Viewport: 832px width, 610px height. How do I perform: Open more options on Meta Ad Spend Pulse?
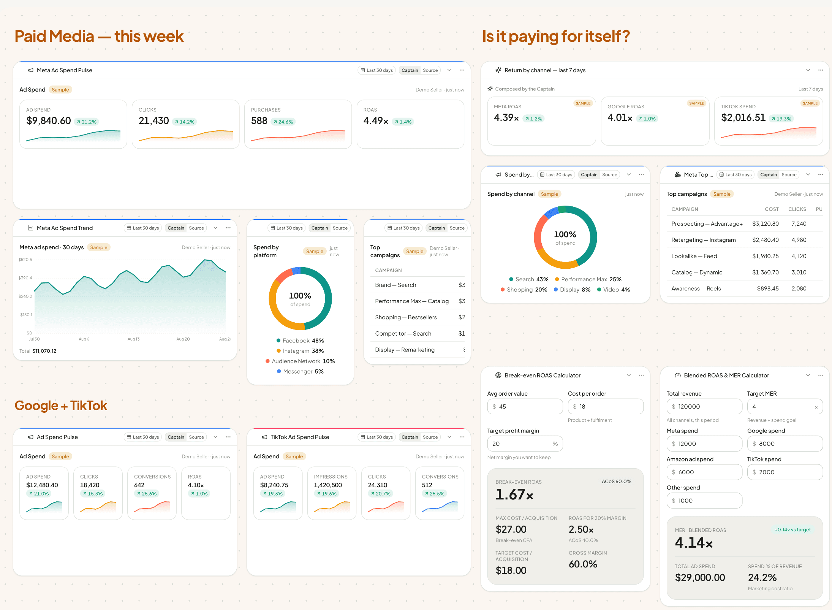click(x=462, y=70)
